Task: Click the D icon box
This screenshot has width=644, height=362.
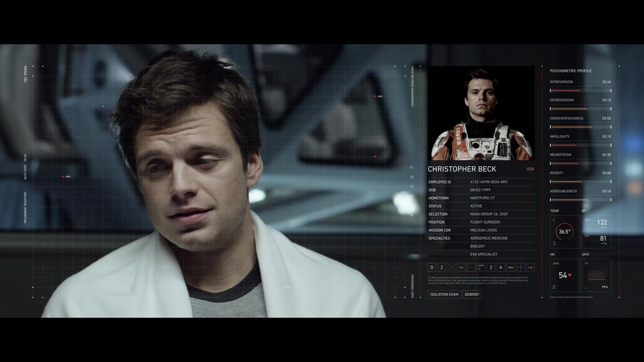Action: click(432, 267)
